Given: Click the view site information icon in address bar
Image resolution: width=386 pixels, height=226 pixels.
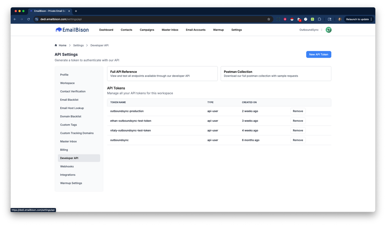Looking at the screenshot, I should click(36, 19).
